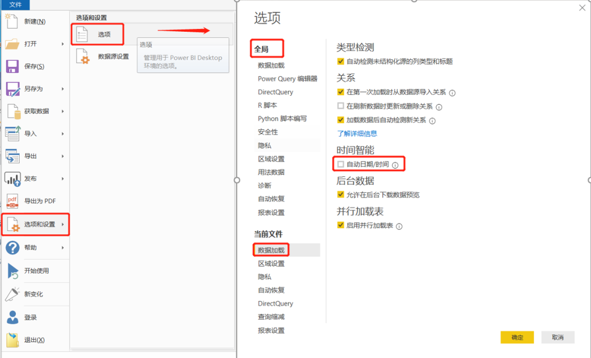This screenshot has height=358, width=591.
Task: Select 查询缩减 under 当前文件
Action: pos(271,317)
